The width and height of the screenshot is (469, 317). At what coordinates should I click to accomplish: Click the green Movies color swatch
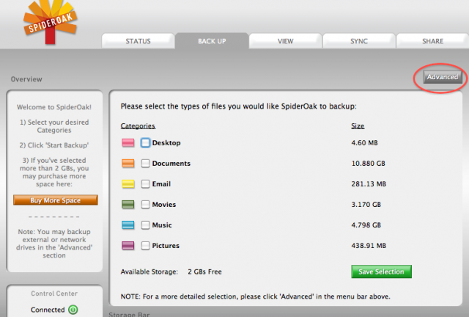(128, 204)
